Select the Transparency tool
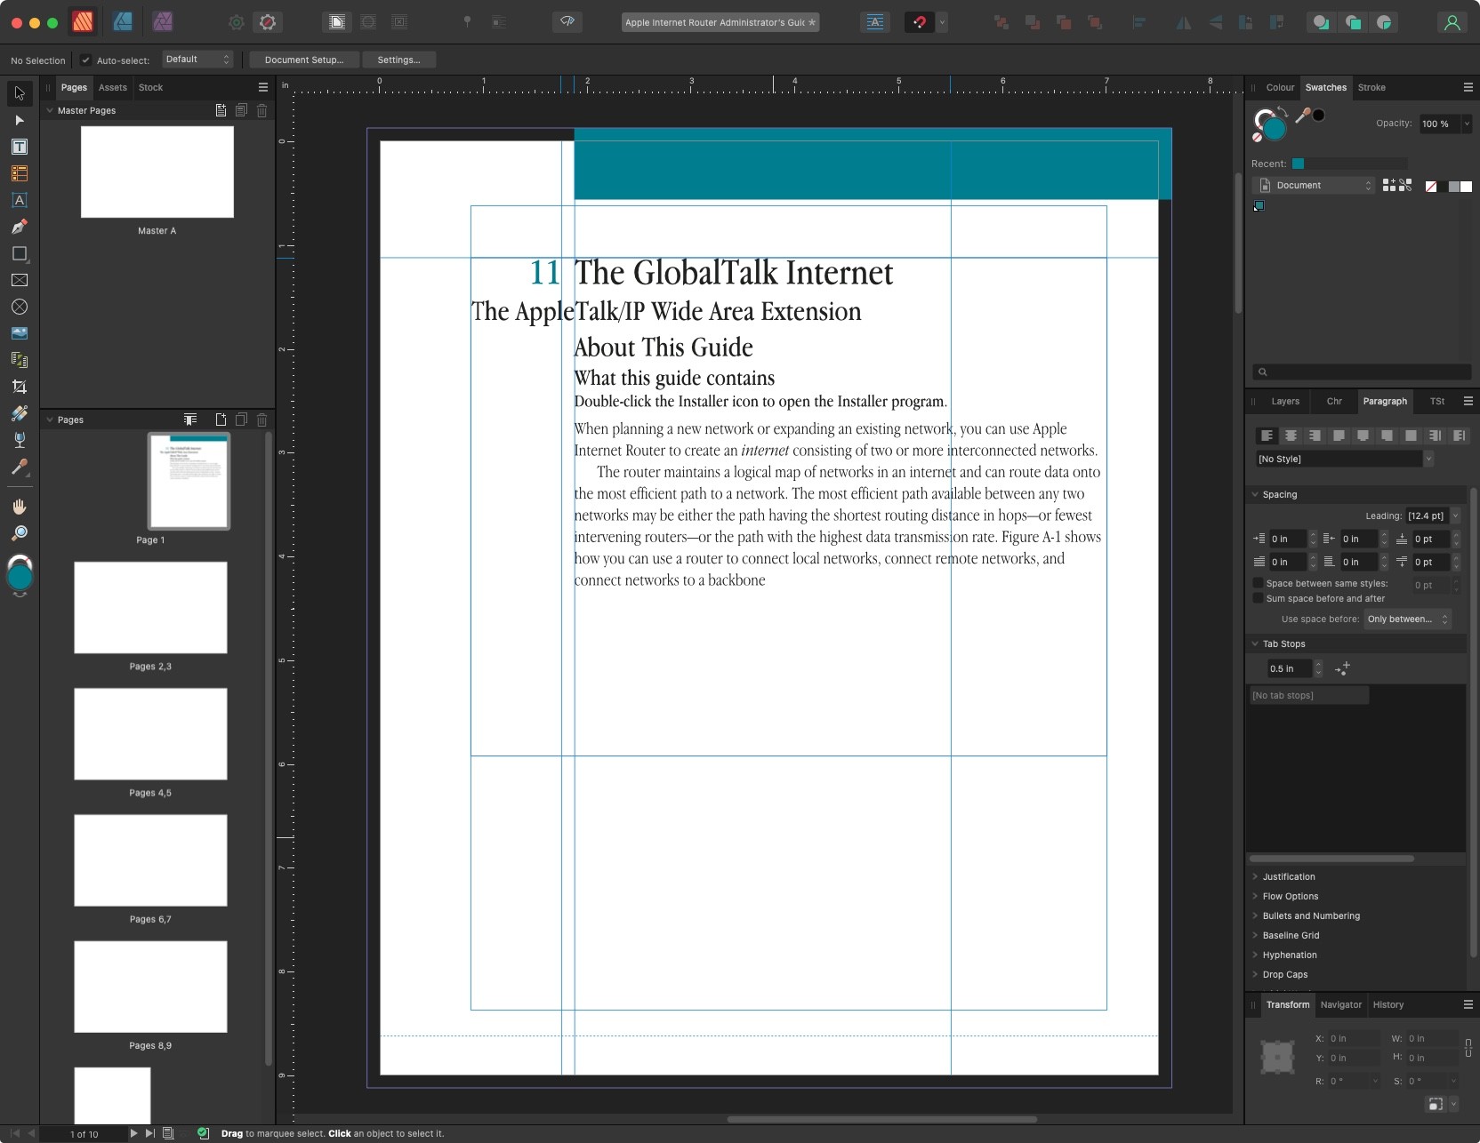This screenshot has width=1480, height=1143. click(20, 440)
